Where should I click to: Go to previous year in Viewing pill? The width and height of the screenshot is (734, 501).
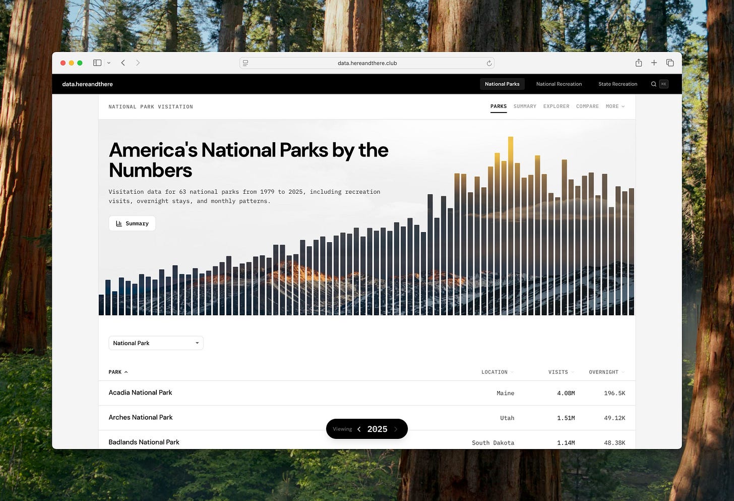(x=359, y=429)
